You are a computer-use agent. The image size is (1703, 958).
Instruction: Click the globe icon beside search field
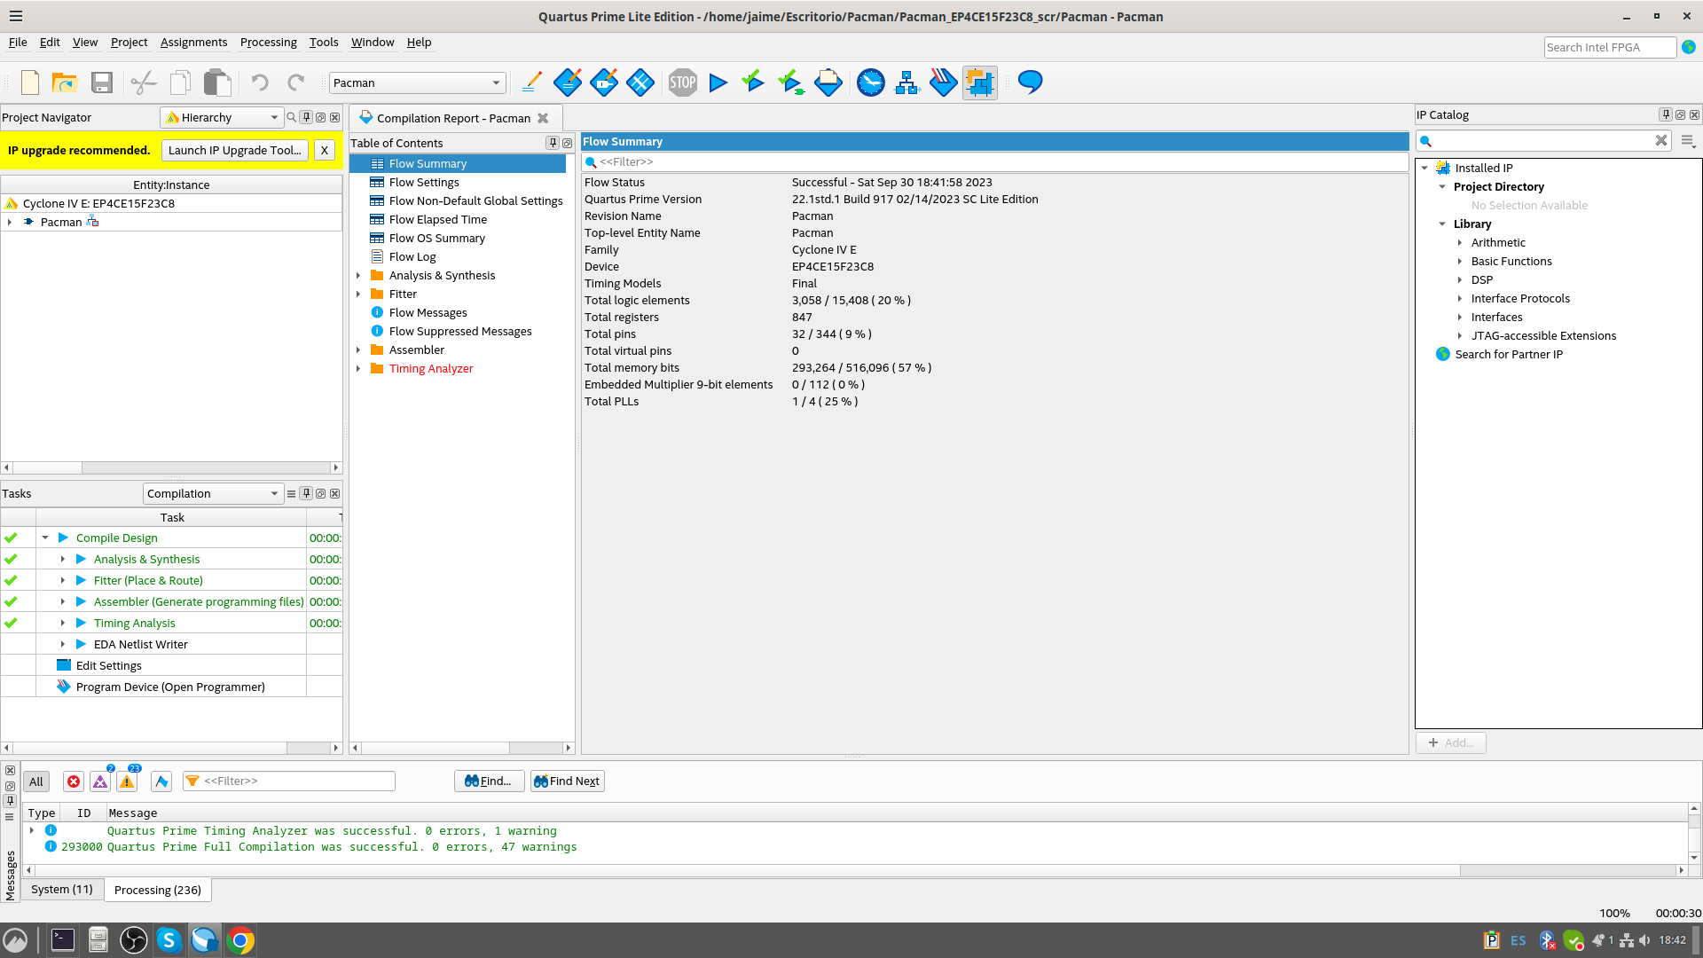point(1689,47)
